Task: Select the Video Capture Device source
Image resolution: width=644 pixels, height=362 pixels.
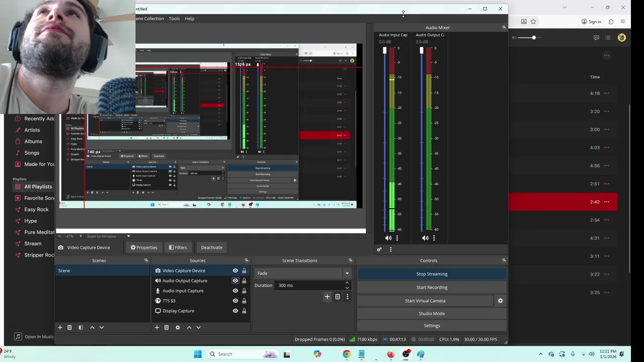Action: coord(184,270)
